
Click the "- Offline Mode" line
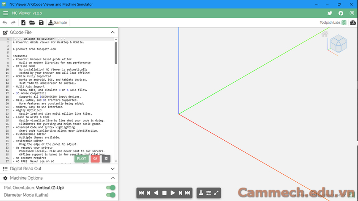coord(24,66)
